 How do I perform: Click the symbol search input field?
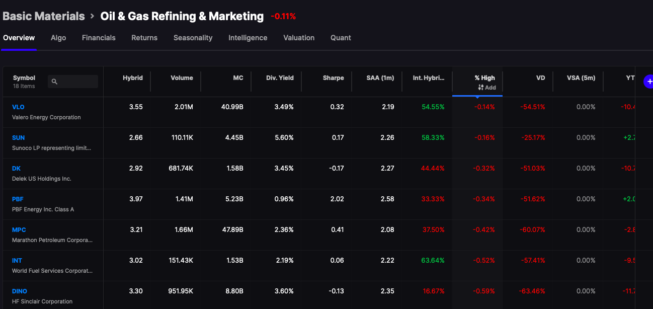click(73, 82)
